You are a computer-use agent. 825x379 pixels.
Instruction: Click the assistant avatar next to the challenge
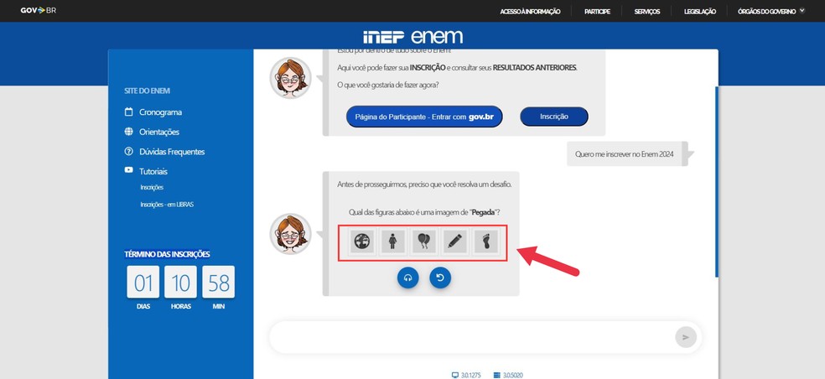(290, 234)
